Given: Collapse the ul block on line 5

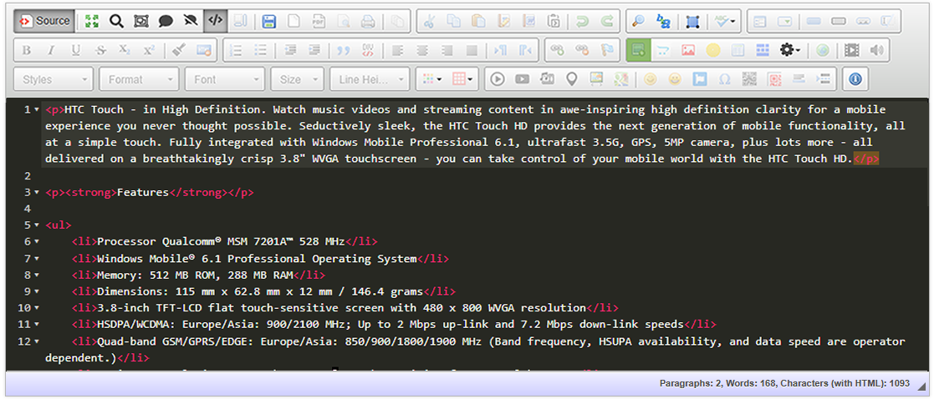Looking at the screenshot, I should 36,225.
